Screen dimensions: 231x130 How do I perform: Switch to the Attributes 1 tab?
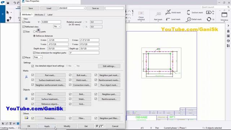(27, 14)
